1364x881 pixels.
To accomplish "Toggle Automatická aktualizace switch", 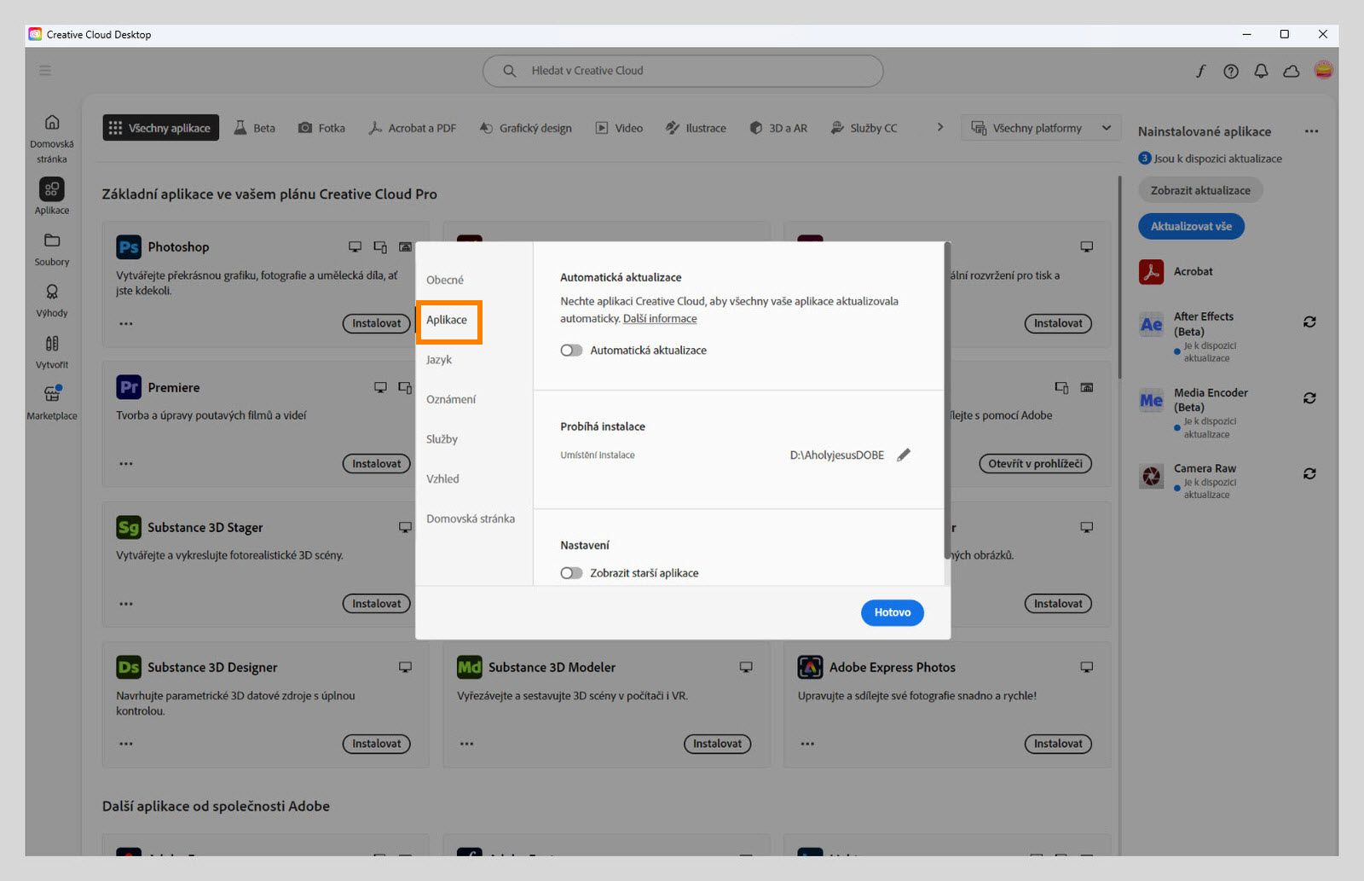I will [x=571, y=351].
